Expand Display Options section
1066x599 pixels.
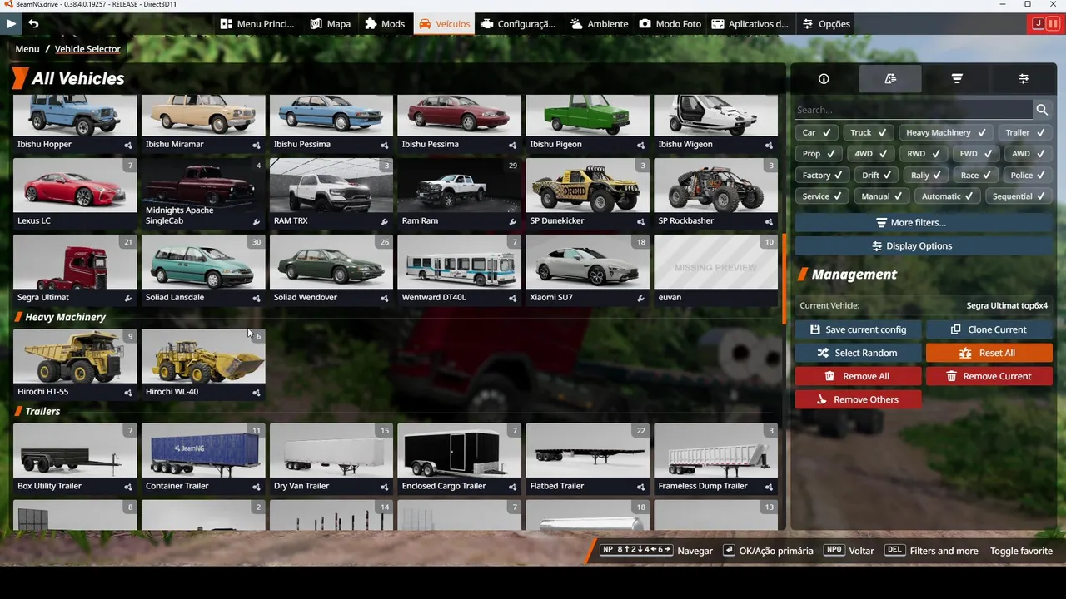(924, 246)
